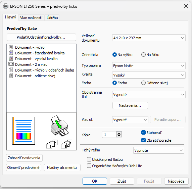
Task: Click 'Zobraziť nastavenia' button
Action: (x=24, y=158)
